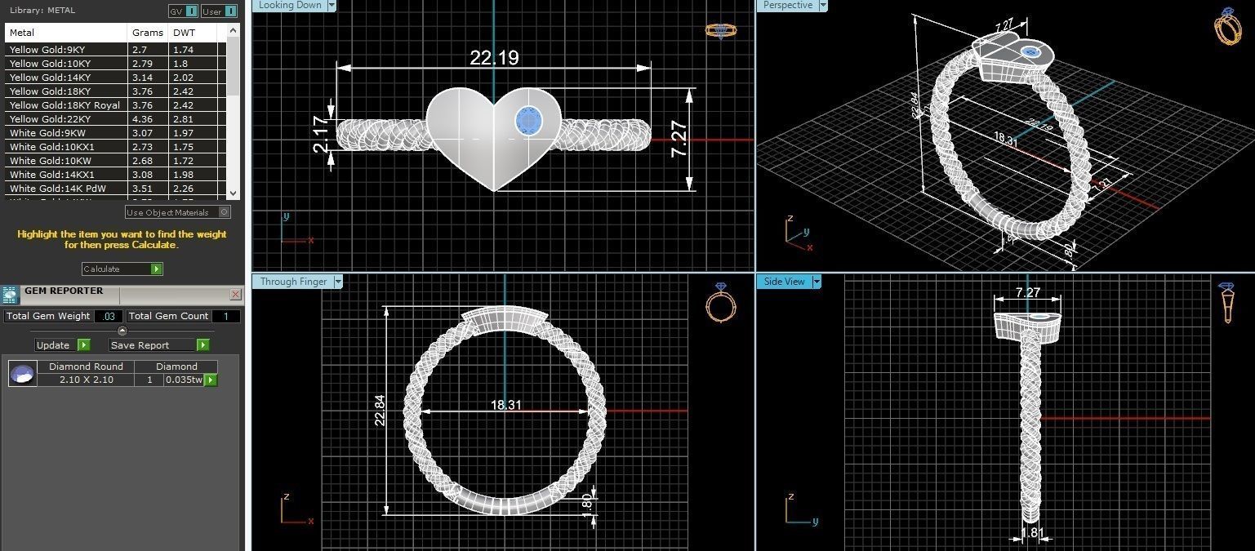1255x551 pixels.
Task: Click the diamond gem thumbnail
Action: (x=23, y=374)
